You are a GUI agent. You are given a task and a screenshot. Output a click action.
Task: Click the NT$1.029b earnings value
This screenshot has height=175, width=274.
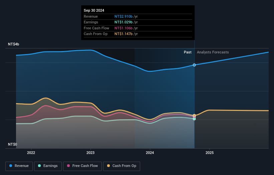(123, 22)
